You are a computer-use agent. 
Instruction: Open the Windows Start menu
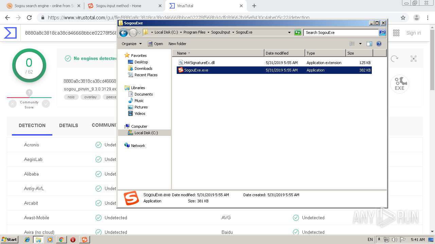tap(10, 240)
